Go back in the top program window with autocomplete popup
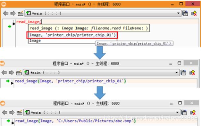 click(x=6, y=13)
